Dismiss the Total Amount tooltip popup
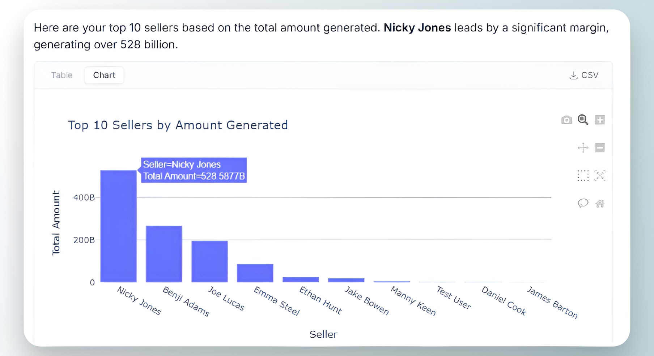 [x=194, y=170]
